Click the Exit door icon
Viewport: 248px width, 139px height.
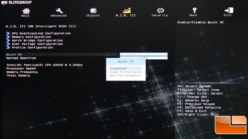(x=229, y=10)
